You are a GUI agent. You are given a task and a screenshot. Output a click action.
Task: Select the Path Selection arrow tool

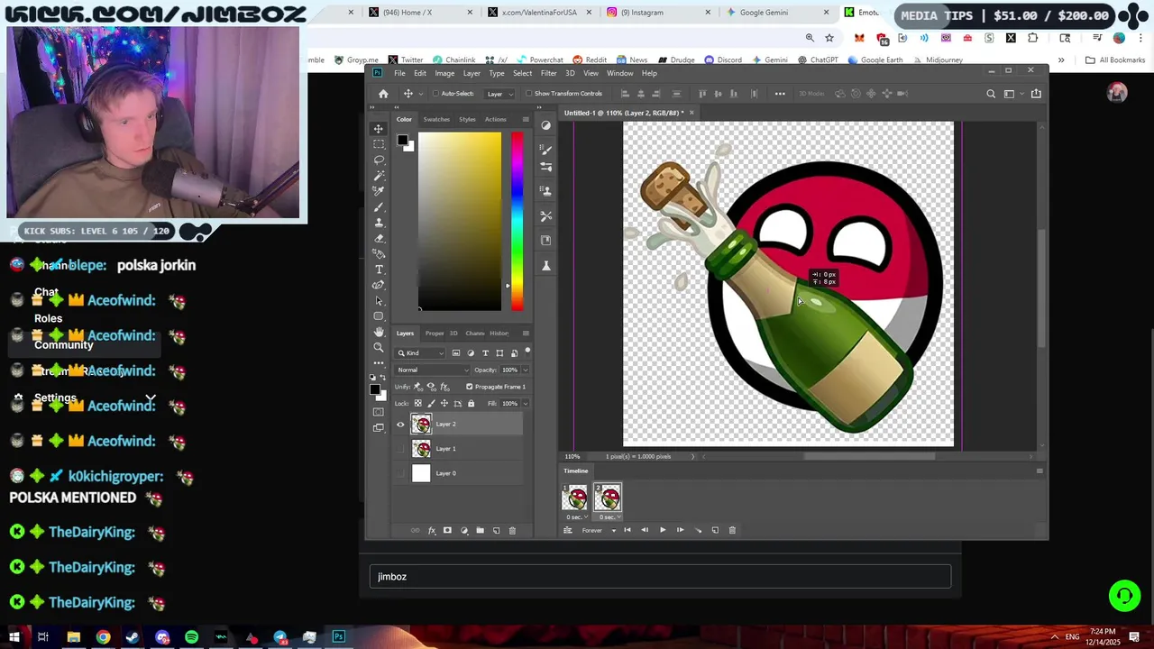(379, 300)
